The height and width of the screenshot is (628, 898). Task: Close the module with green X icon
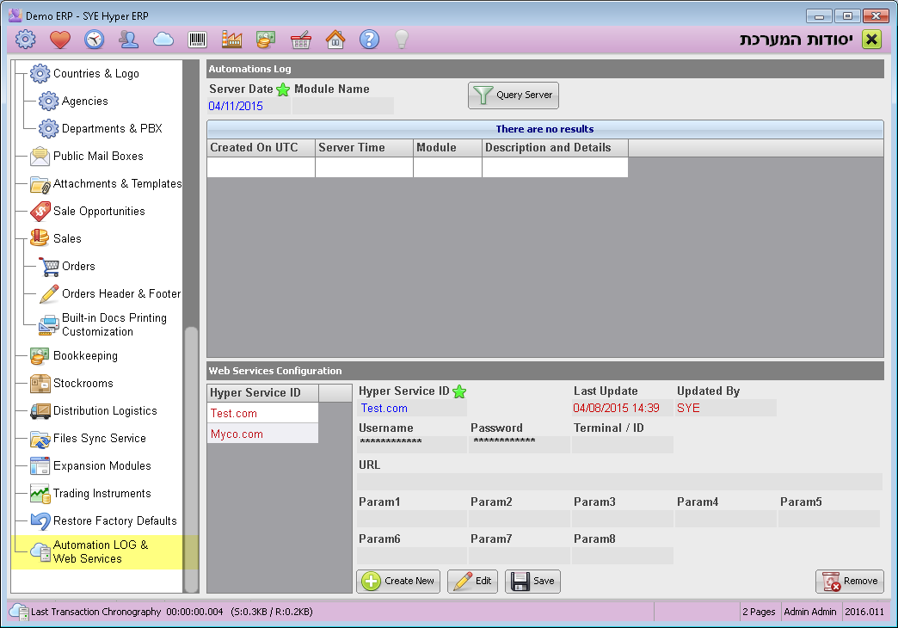tap(871, 40)
